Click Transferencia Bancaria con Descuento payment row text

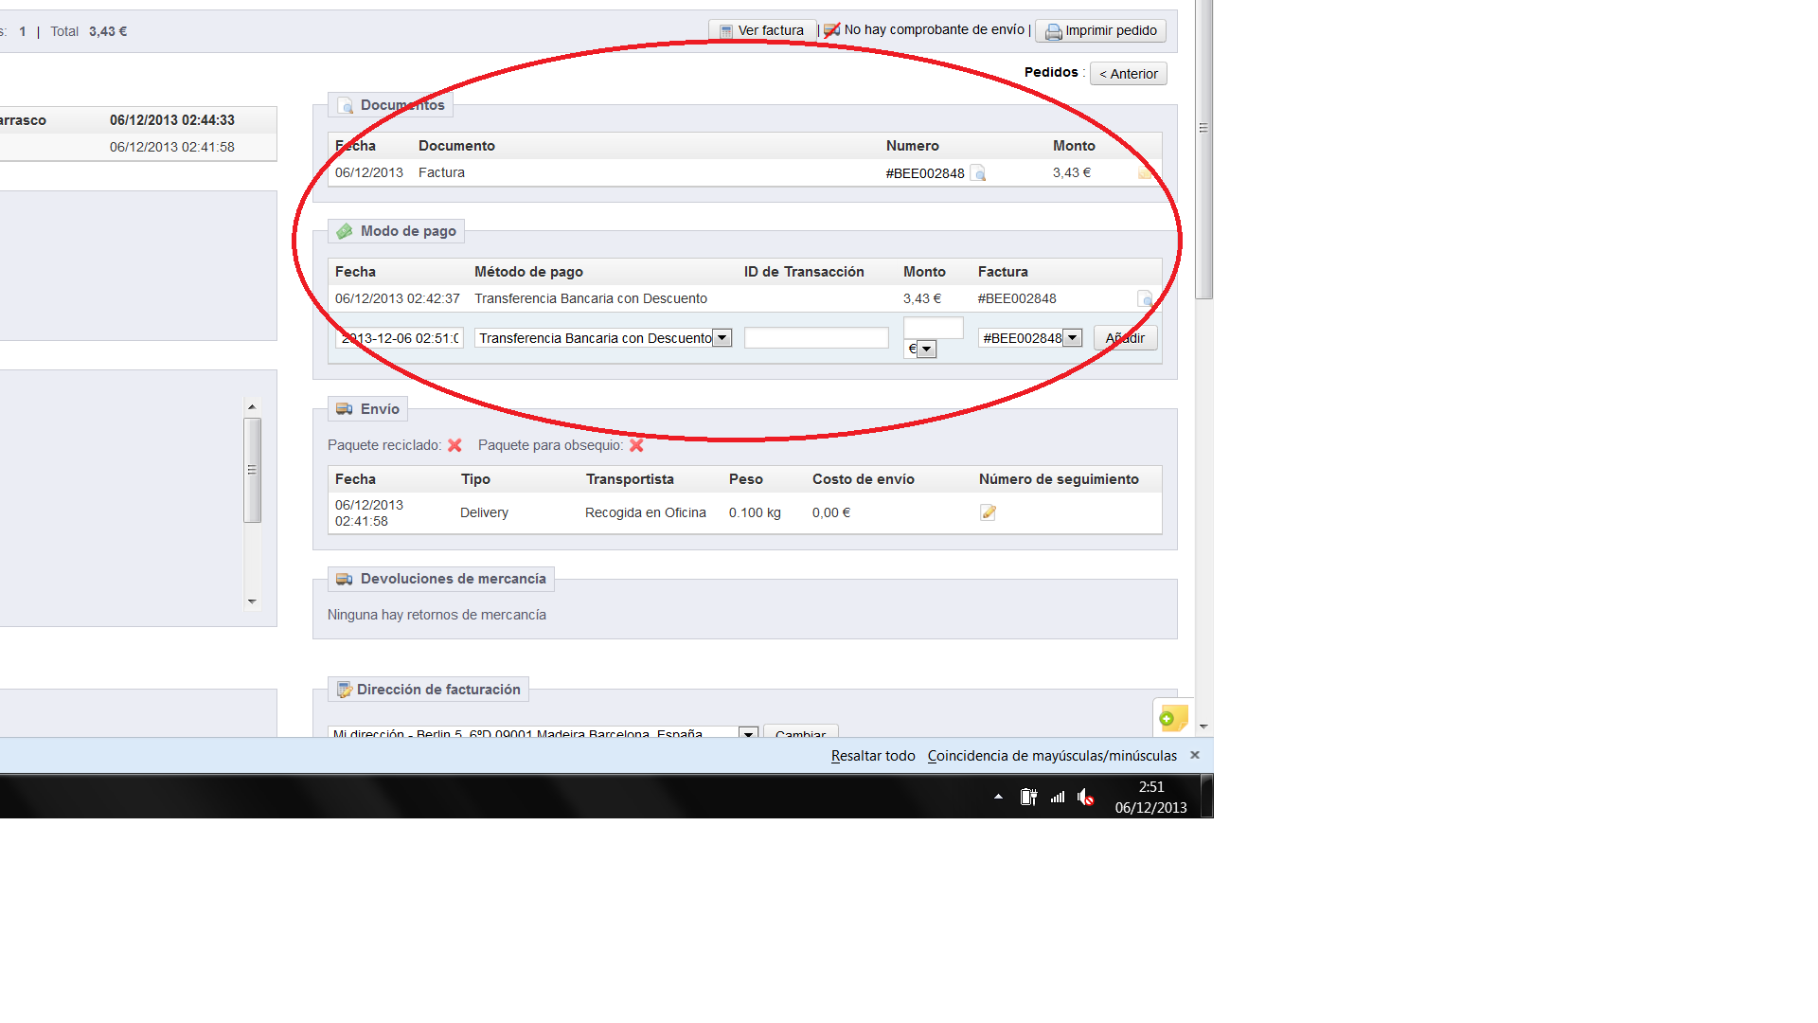click(591, 298)
